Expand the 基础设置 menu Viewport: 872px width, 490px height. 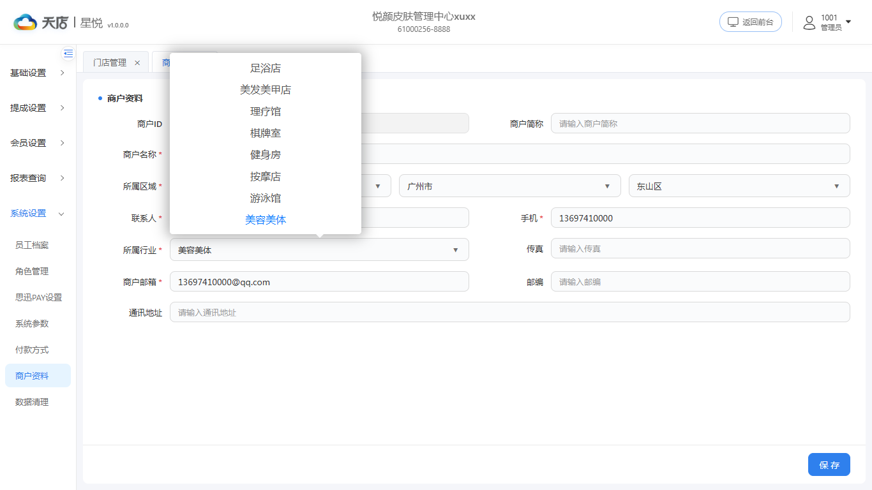(x=38, y=73)
